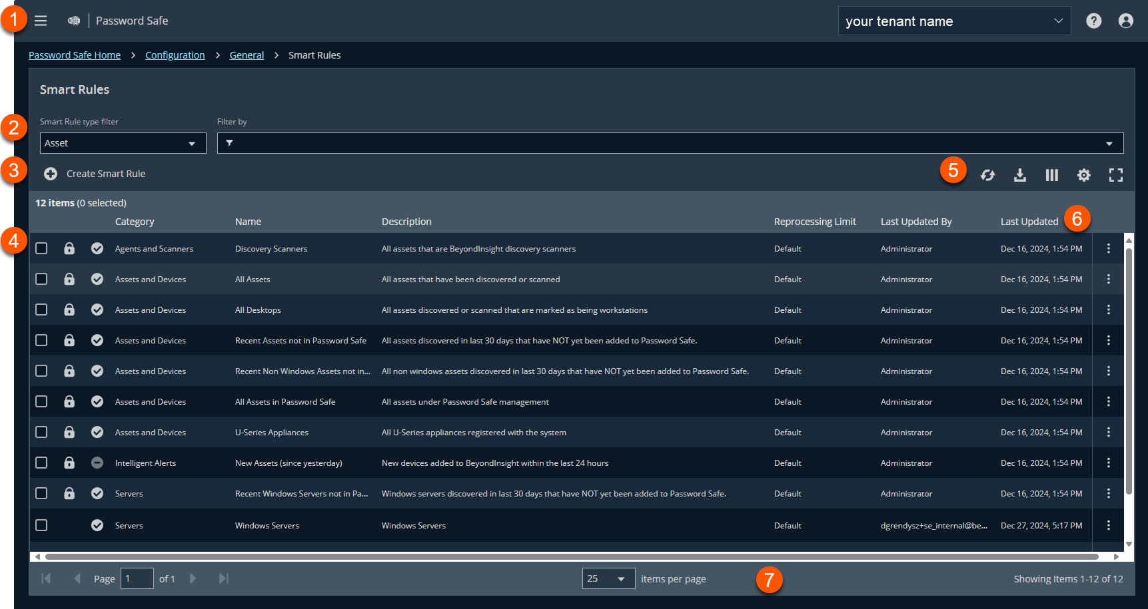Click the Create Smart Rule label
The image size is (1148, 609).
106,174
